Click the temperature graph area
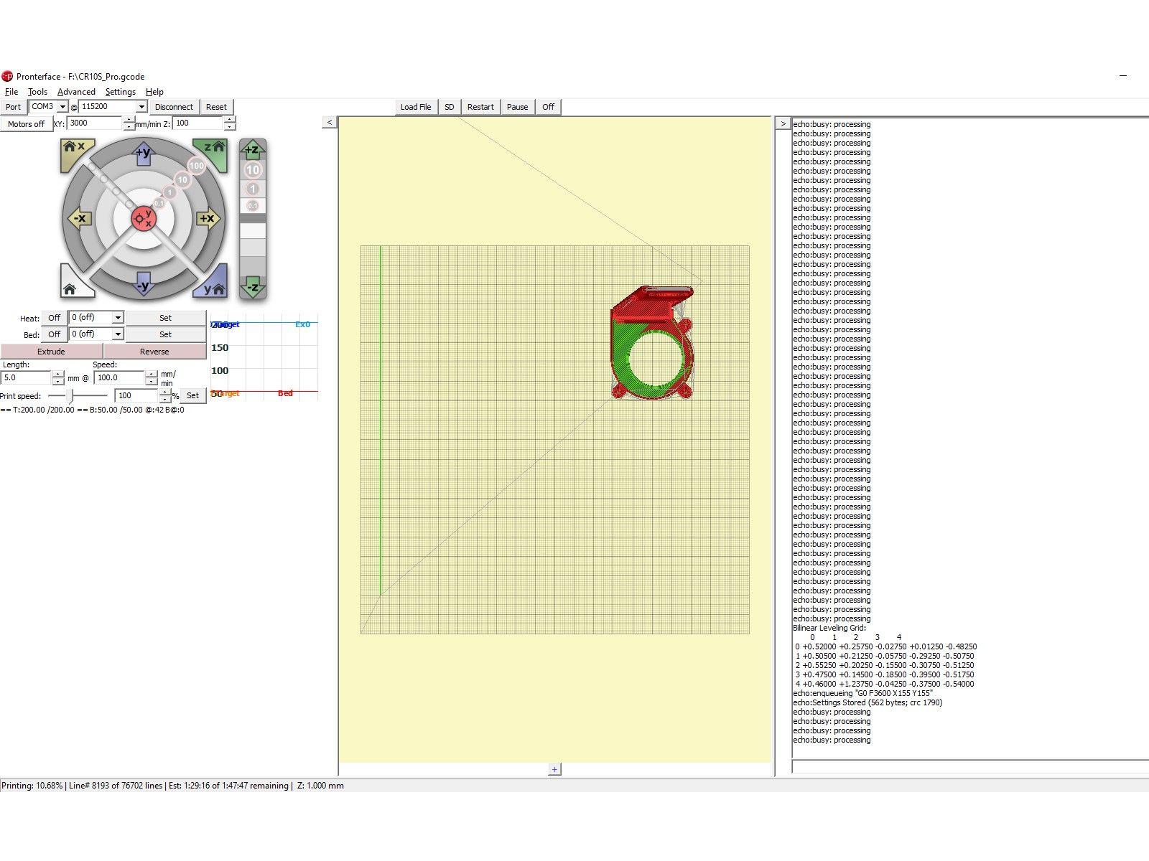Viewport: 1149px width, 861px height. pos(264,357)
